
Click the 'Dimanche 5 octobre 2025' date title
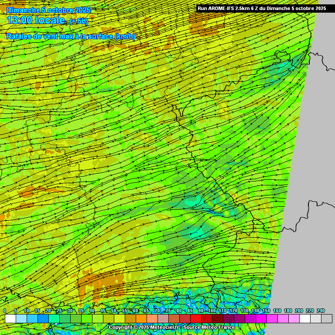(x=49, y=10)
